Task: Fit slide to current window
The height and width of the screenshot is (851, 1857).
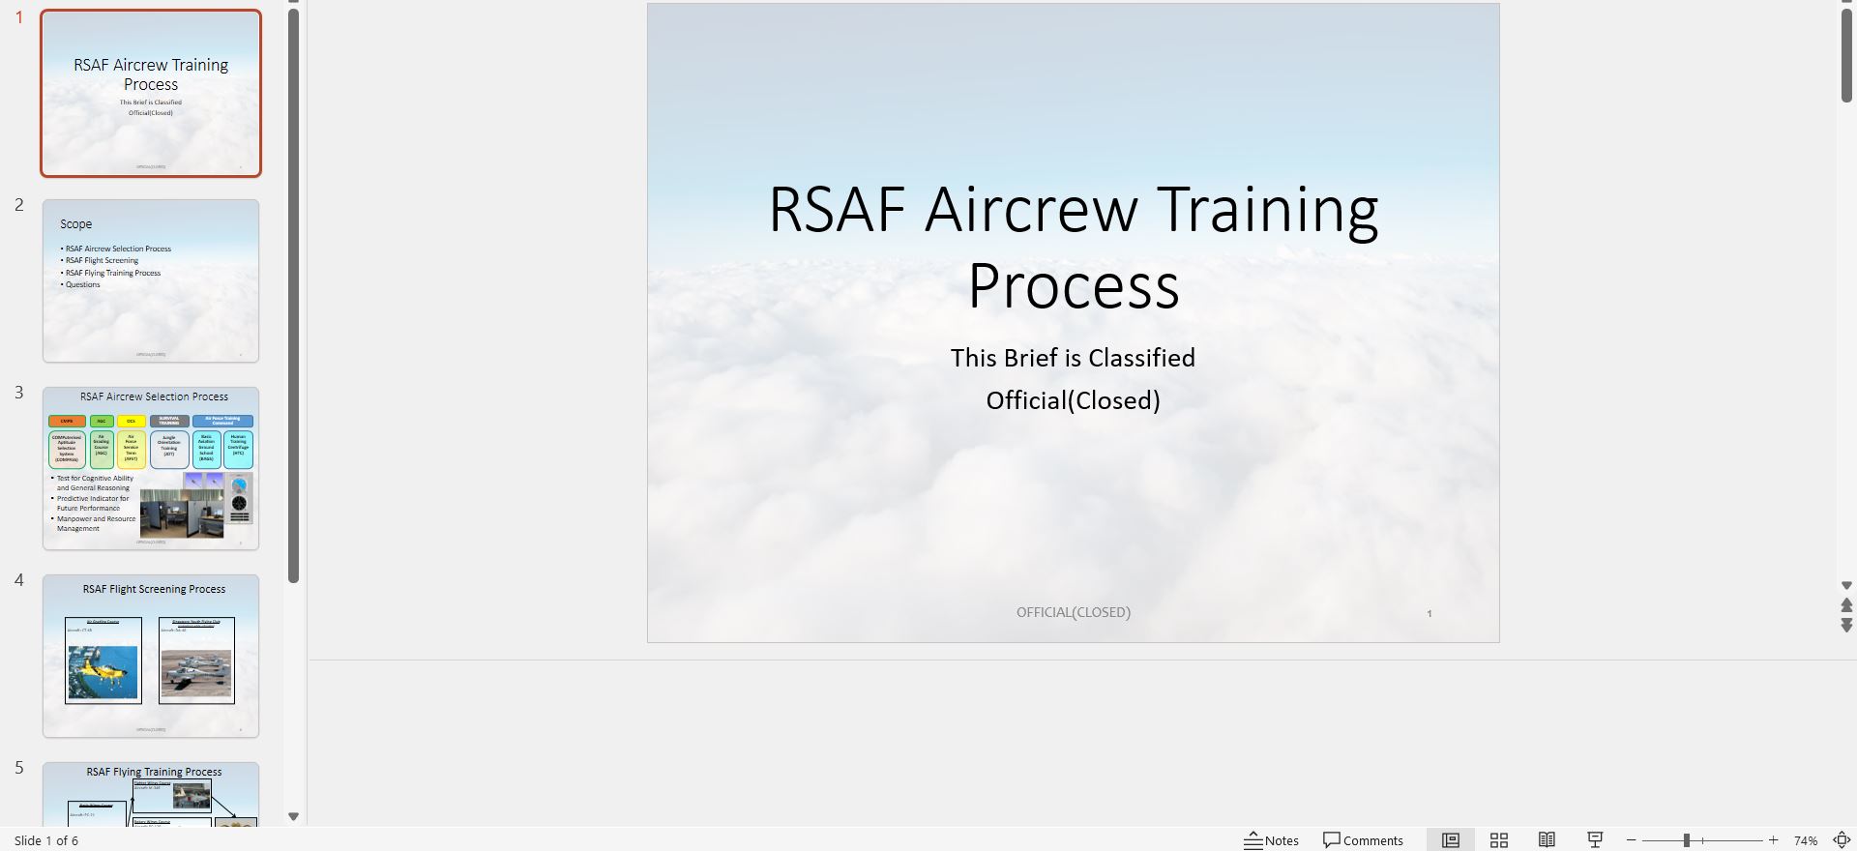Action: (1842, 840)
